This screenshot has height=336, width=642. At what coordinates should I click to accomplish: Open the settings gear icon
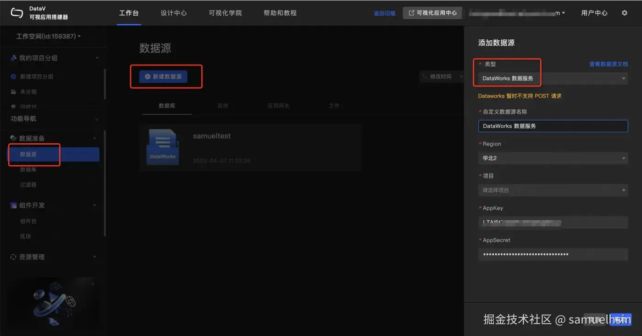[625, 13]
